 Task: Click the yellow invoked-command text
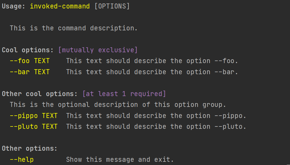pyautogui.click(x=60, y=6)
